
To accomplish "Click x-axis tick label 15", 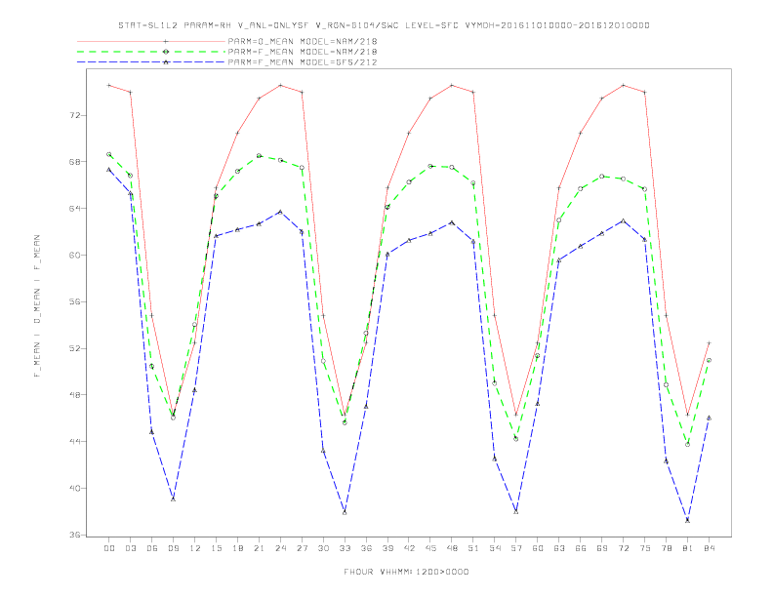I will coord(216,548).
